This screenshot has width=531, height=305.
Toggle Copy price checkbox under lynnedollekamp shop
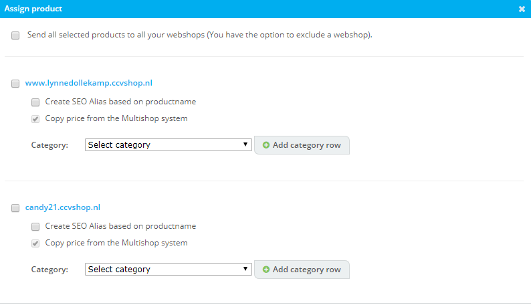(x=35, y=119)
